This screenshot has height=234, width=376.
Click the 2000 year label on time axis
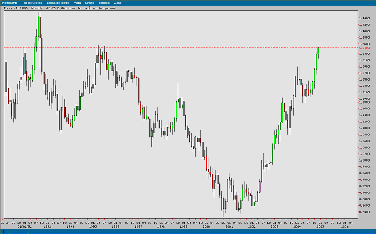click(206, 226)
